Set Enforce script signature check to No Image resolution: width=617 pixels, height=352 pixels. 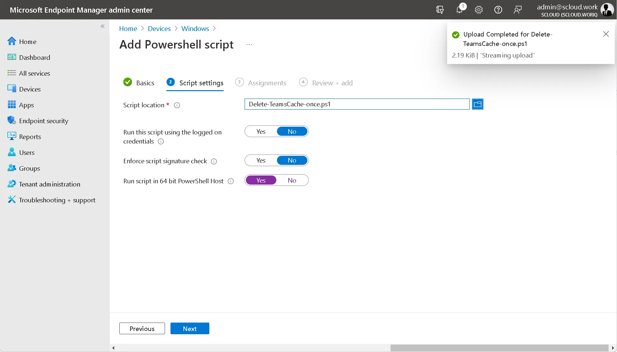(292, 160)
